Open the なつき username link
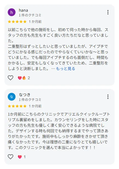Screen dimensions: 119x169 click(25, 95)
